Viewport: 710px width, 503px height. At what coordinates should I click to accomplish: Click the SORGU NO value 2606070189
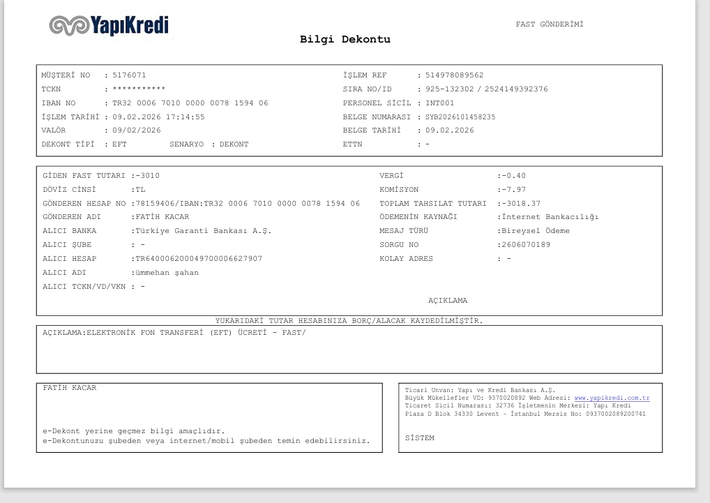[526, 244]
